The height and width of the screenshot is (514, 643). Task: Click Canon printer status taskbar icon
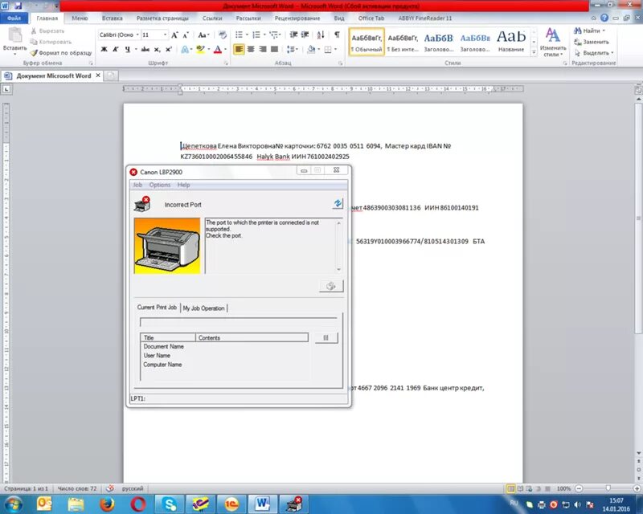293,504
